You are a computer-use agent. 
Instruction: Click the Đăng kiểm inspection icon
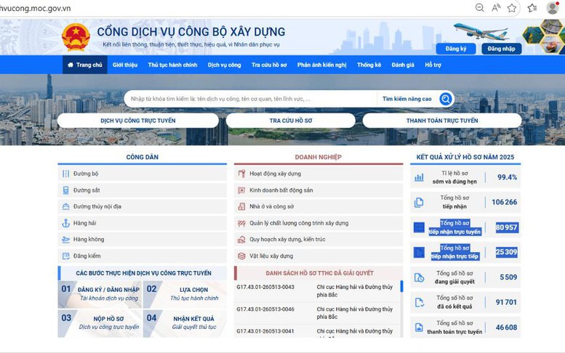coord(65,256)
